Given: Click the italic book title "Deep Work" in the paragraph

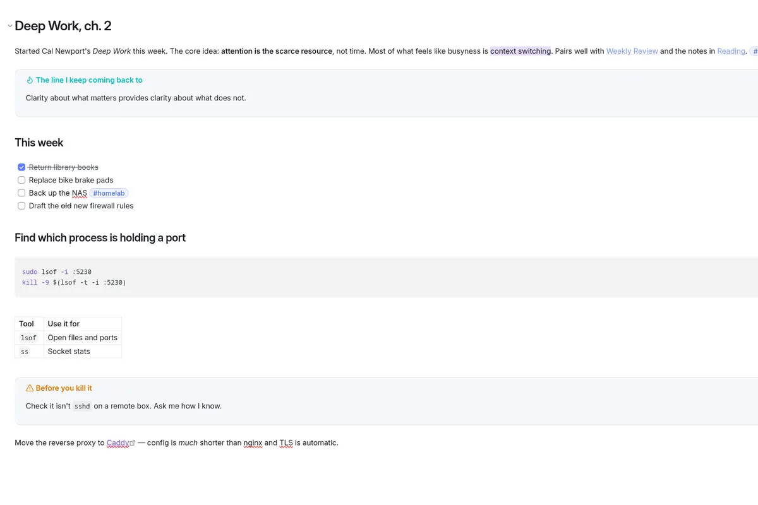Looking at the screenshot, I should pyautogui.click(x=112, y=51).
